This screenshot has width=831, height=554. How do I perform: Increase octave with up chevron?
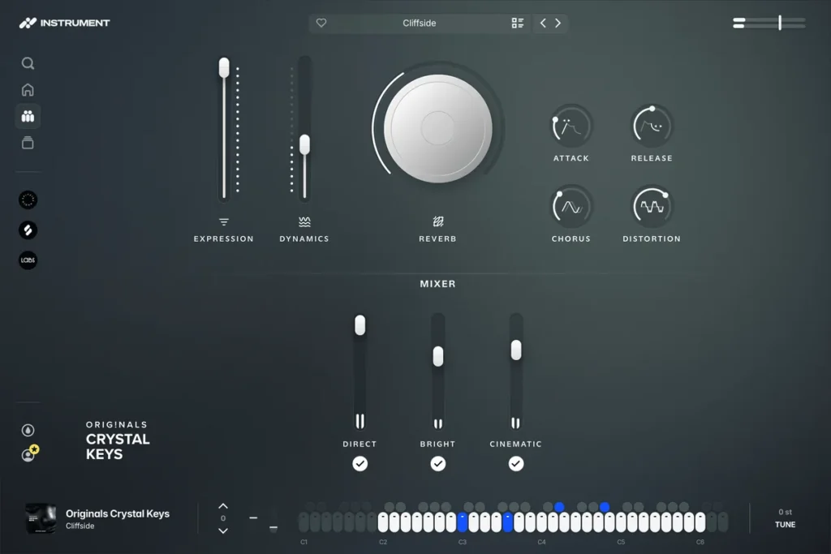coord(223,506)
